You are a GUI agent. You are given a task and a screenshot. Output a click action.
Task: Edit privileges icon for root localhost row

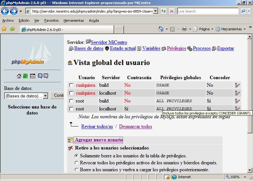pos(237,109)
